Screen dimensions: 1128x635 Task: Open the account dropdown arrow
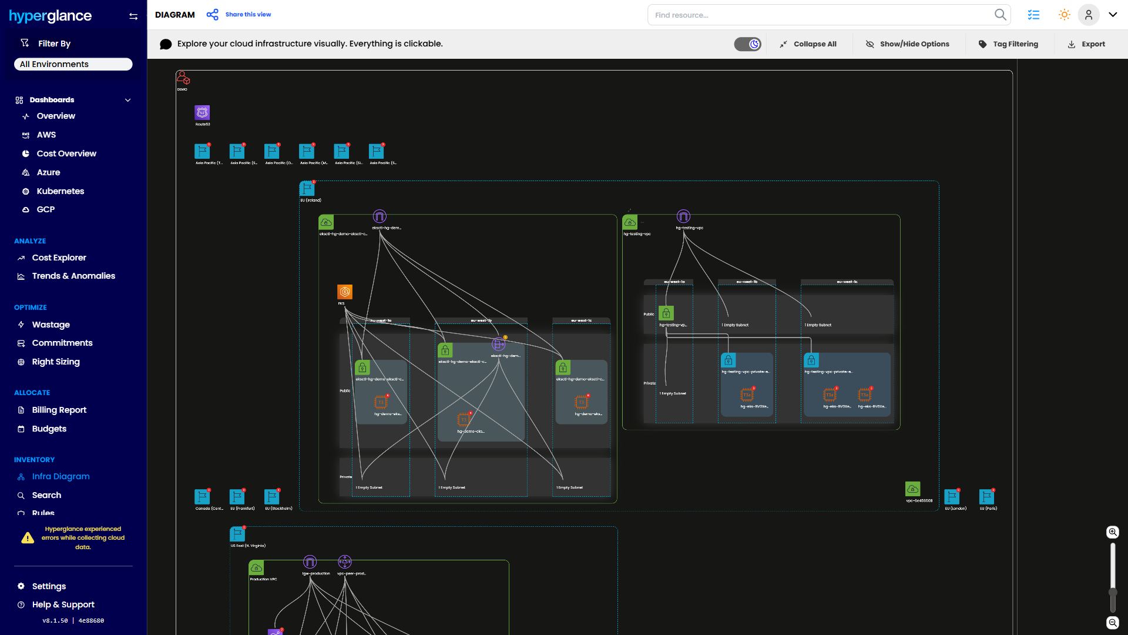point(1113,15)
